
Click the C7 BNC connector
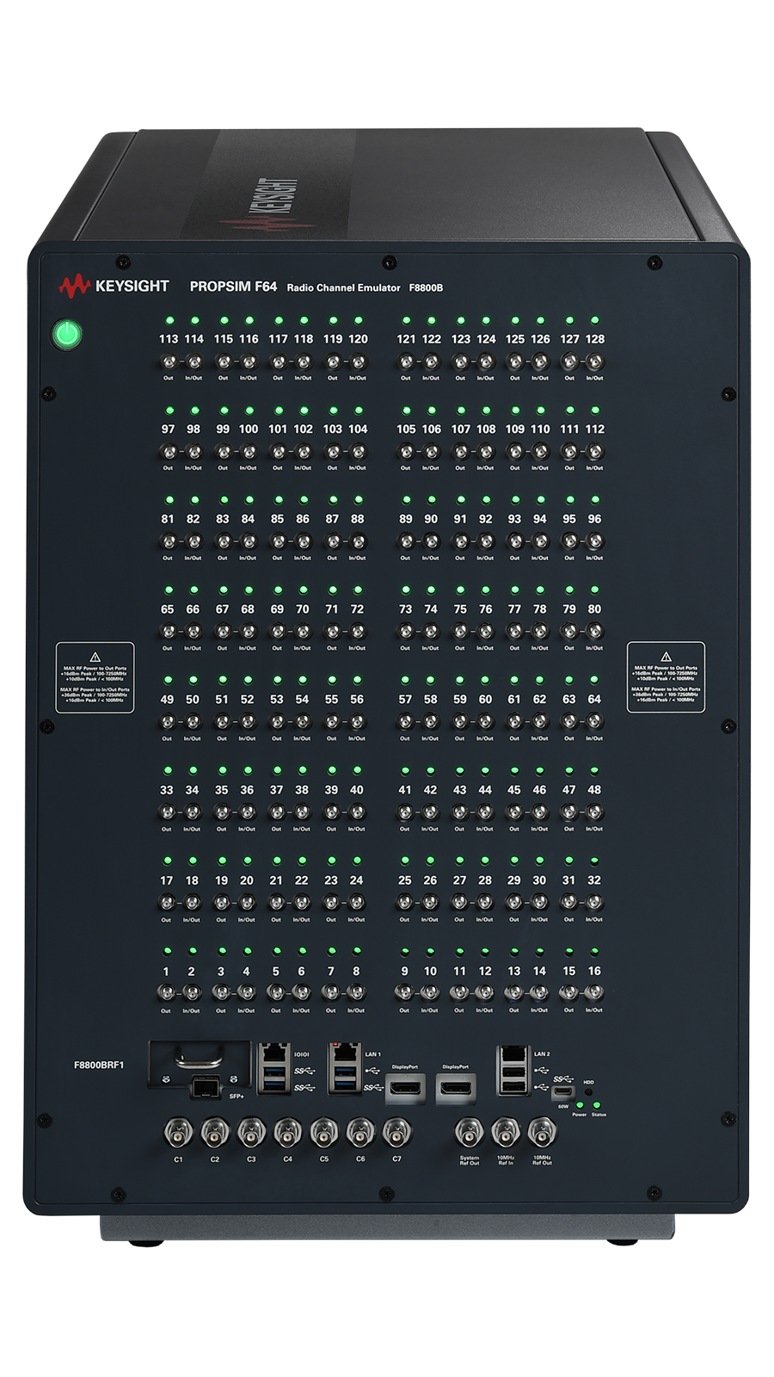396,1133
